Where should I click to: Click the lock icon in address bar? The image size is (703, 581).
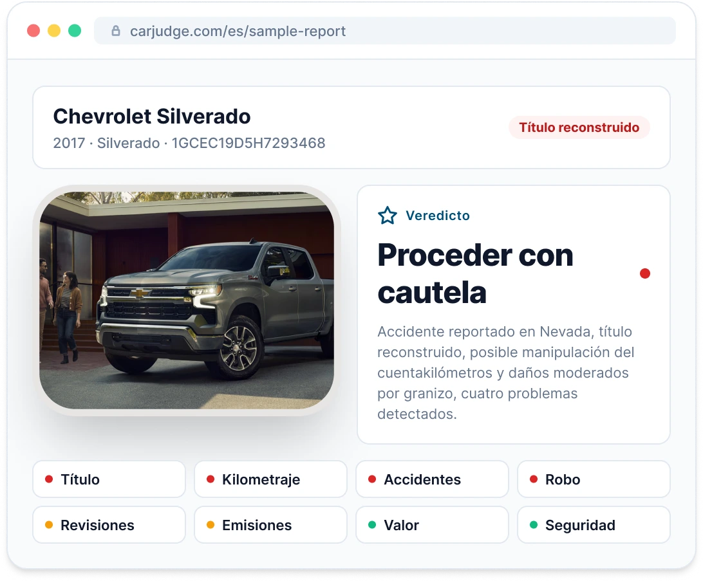(x=116, y=31)
